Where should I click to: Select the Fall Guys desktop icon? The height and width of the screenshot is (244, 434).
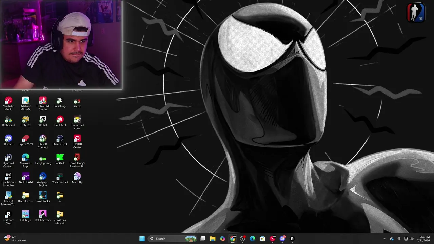click(26, 216)
